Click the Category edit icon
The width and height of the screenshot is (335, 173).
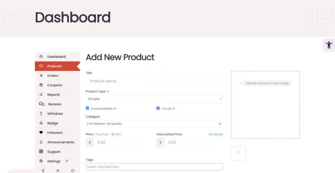click(220, 124)
